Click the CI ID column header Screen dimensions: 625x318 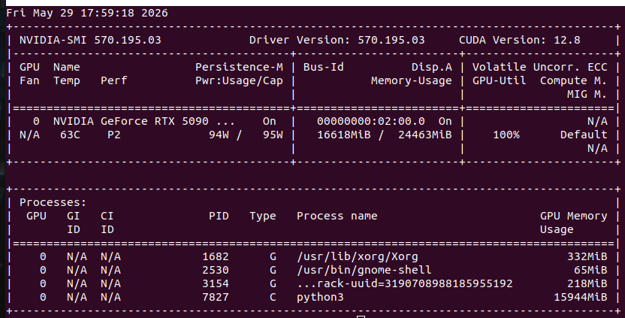click(x=107, y=223)
